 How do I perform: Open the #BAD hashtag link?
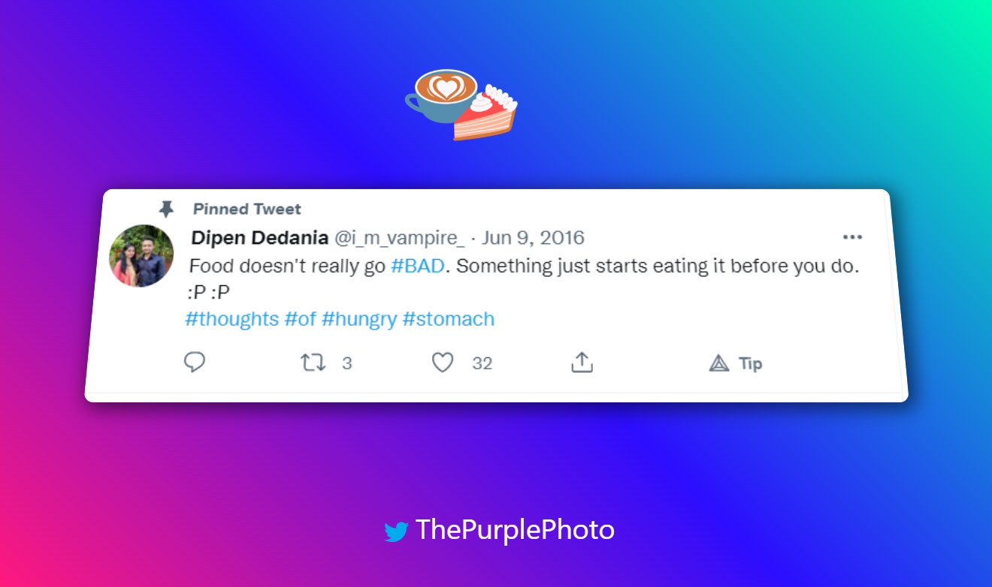pyautogui.click(x=418, y=265)
